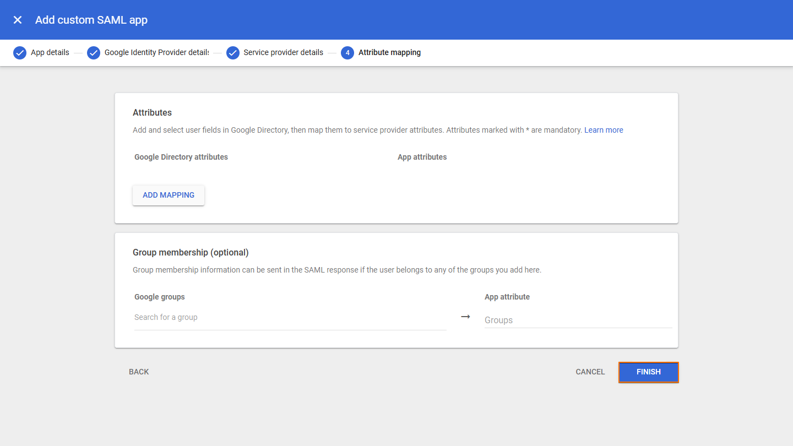Click the Add custom SAML app title

pos(91,20)
